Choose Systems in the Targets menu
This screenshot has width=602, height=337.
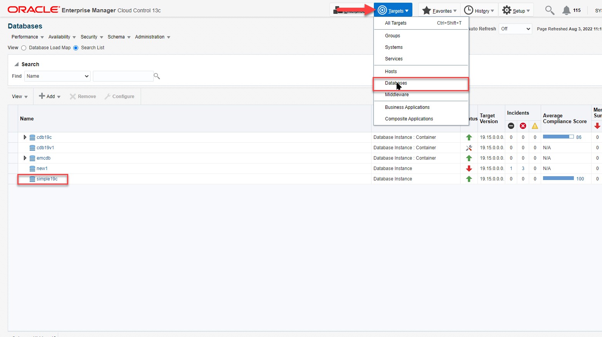point(421,47)
